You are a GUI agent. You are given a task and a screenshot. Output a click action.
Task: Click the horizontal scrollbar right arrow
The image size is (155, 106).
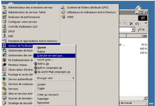pyautogui.click(x=146, y=98)
